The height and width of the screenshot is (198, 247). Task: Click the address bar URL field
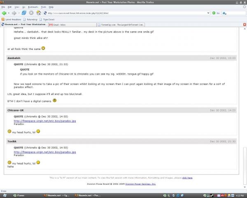pyautogui.click(x=127, y=13)
